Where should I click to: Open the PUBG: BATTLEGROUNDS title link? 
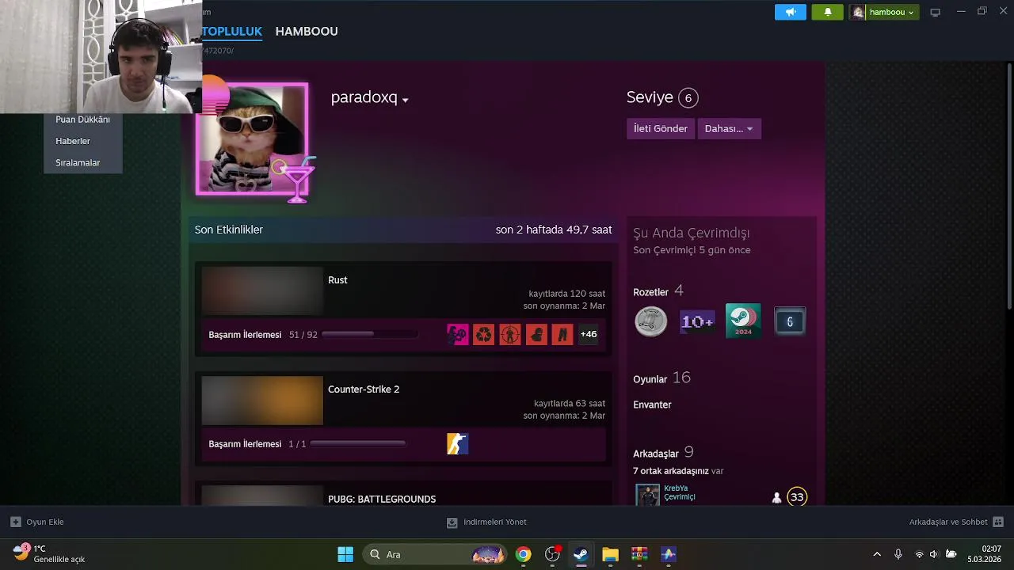click(382, 499)
